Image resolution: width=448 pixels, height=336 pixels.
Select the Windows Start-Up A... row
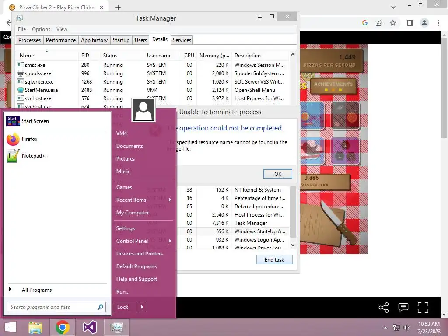(x=233, y=231)
